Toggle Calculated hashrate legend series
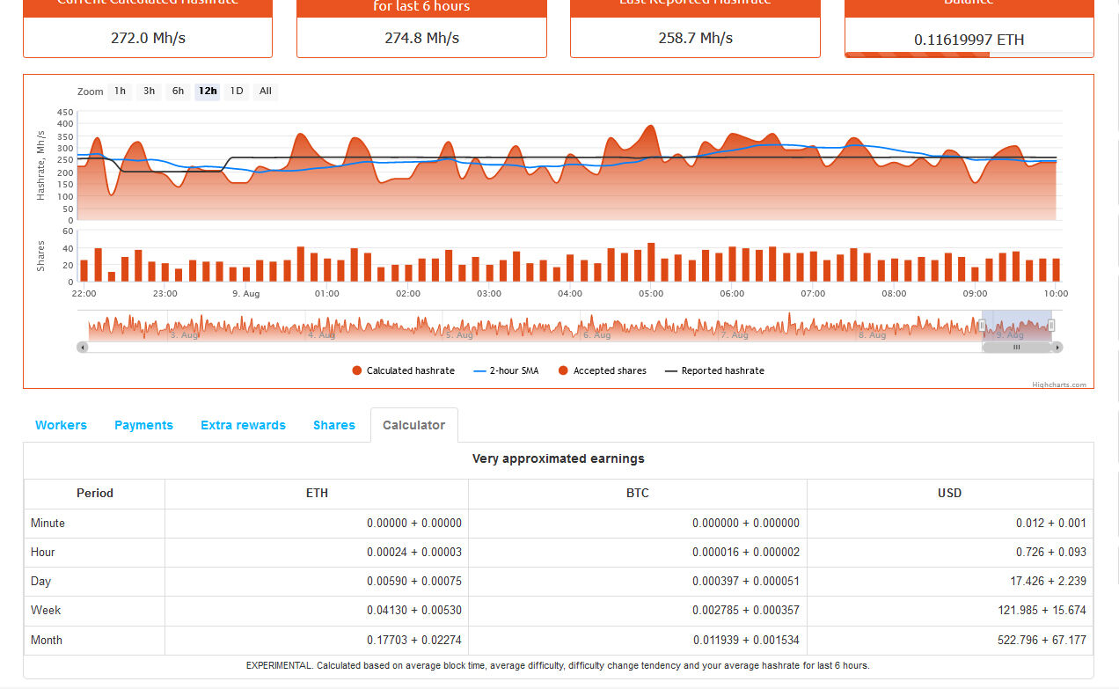This screenshot has width=1119, height=689. pos(403,371)
